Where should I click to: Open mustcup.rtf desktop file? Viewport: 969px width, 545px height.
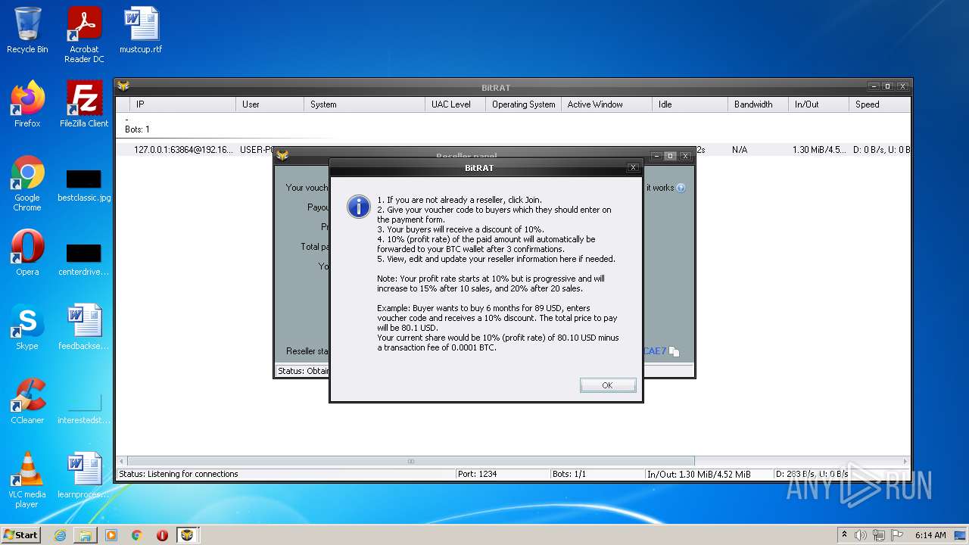coord(141,30)
